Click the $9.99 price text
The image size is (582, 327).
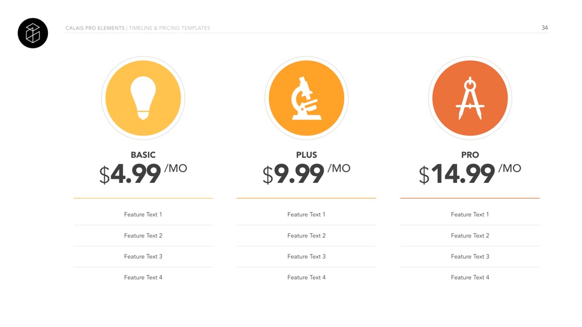coord(293,174)
